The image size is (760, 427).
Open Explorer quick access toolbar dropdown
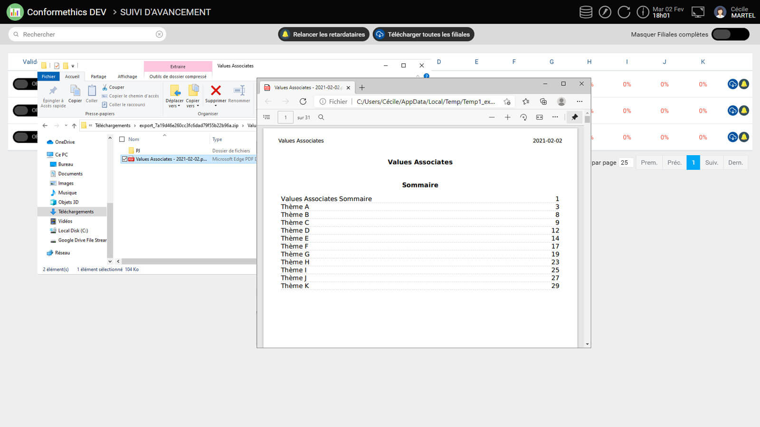(x=73, y=66)
